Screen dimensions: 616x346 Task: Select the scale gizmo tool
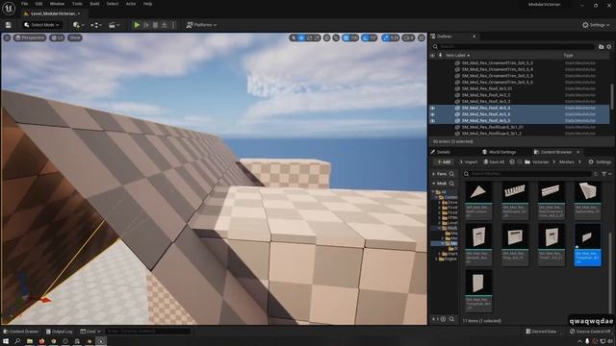coord(317,37)
